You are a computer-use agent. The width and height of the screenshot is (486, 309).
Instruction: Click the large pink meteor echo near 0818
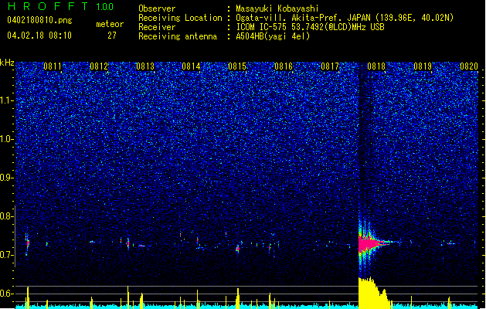369,244
